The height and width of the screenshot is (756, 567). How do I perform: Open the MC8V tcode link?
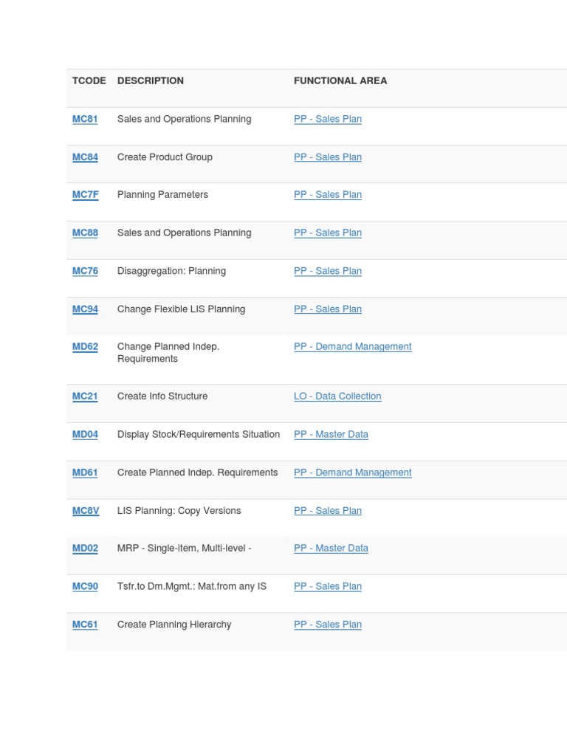click(85, 511)
